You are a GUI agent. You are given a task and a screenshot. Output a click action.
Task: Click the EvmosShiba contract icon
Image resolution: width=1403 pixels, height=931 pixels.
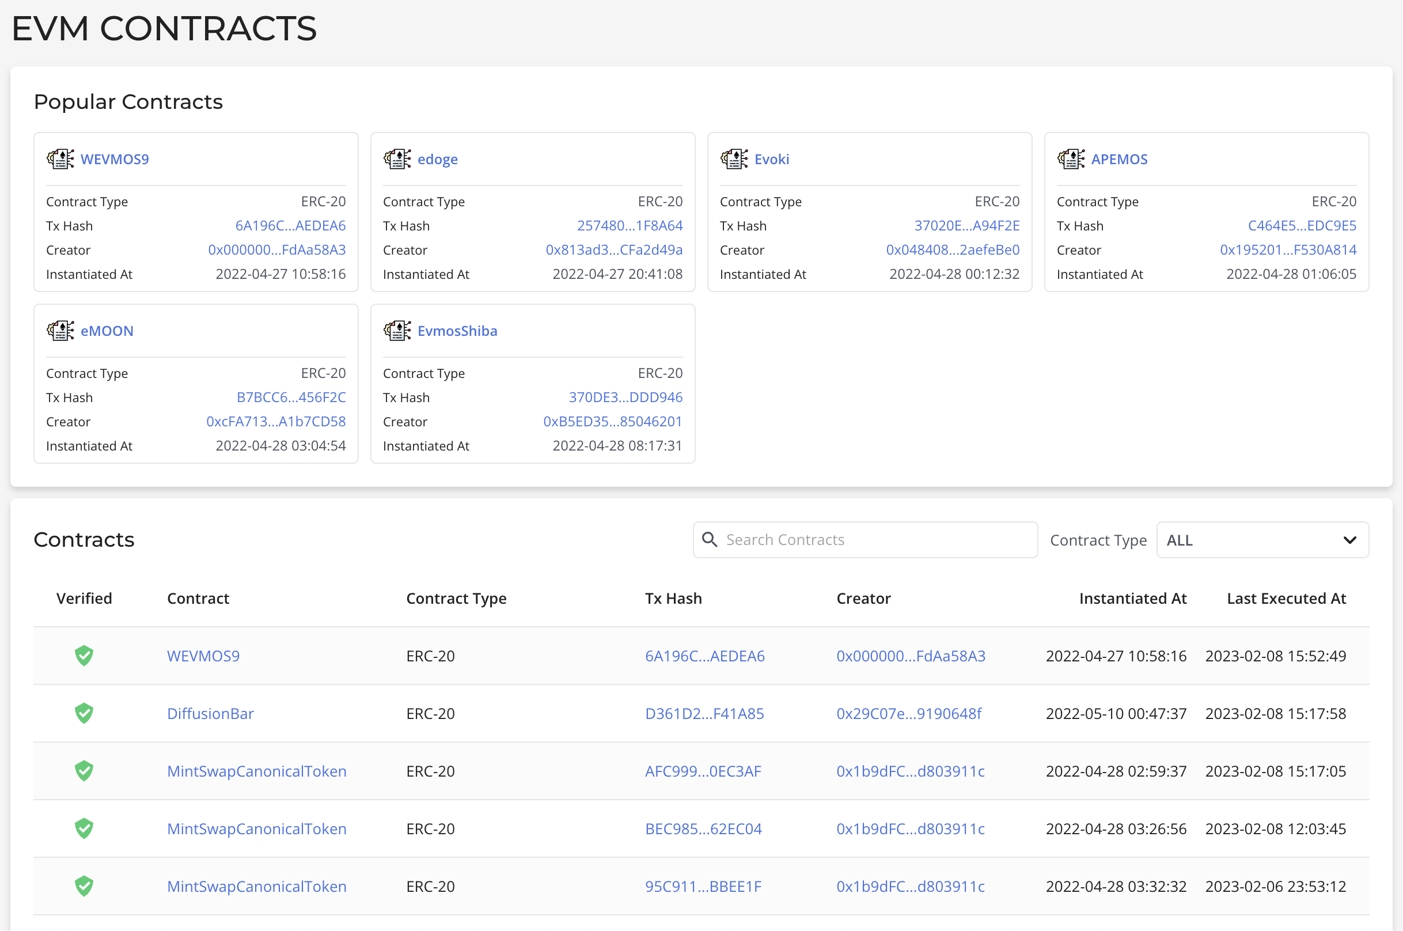(x=397, y=331)
